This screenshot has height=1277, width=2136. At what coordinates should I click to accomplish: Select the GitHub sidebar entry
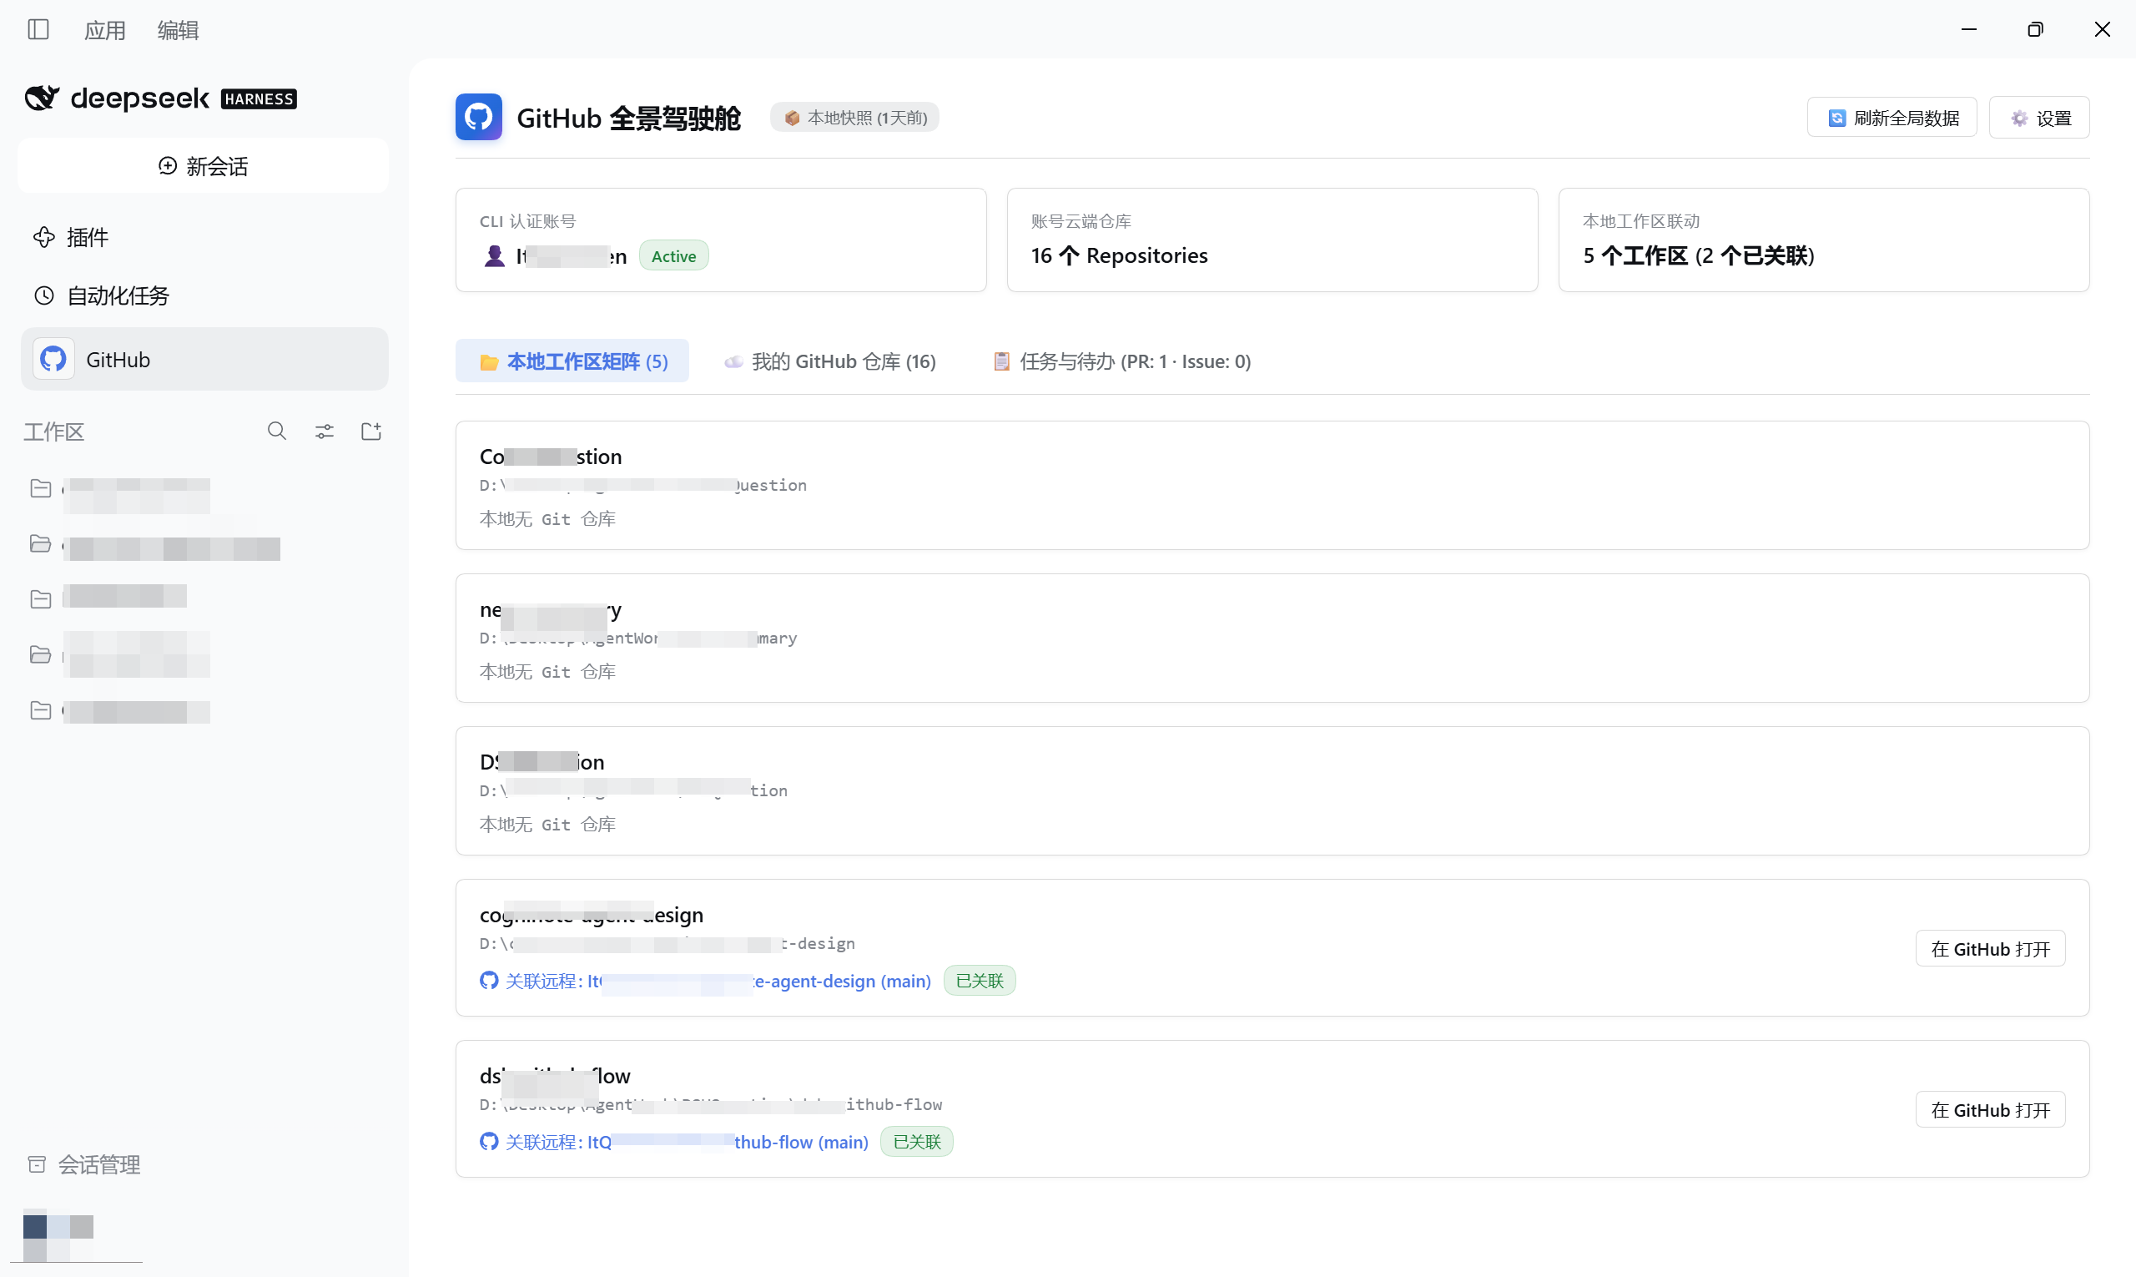click(x=204, y=359)
